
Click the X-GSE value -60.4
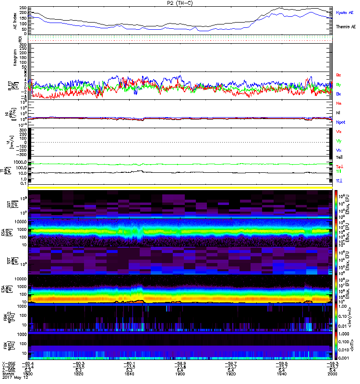click(28, 363)
